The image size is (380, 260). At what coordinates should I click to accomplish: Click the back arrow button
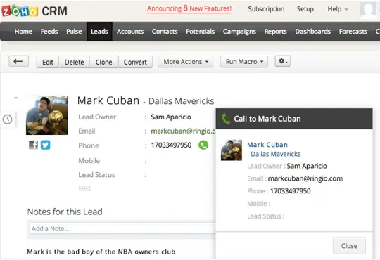(19, 62)
